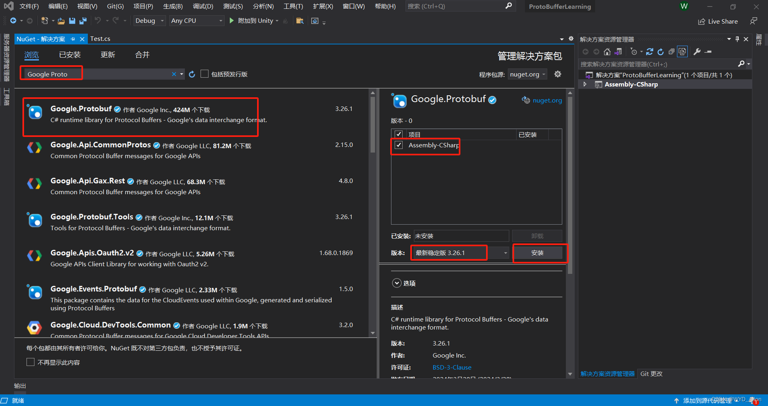Open the Any CPU platform dropdown
This screenshot has width=768, height=406.
tap(197, 21)
